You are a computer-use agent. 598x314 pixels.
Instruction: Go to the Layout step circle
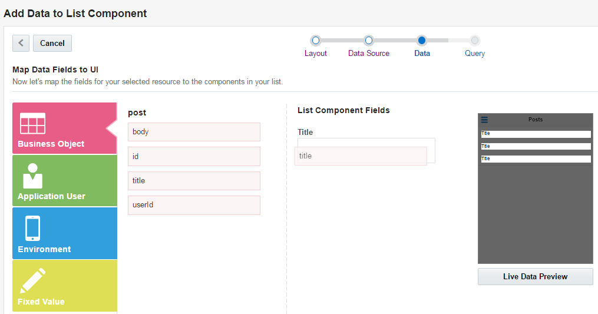[316, 41]
